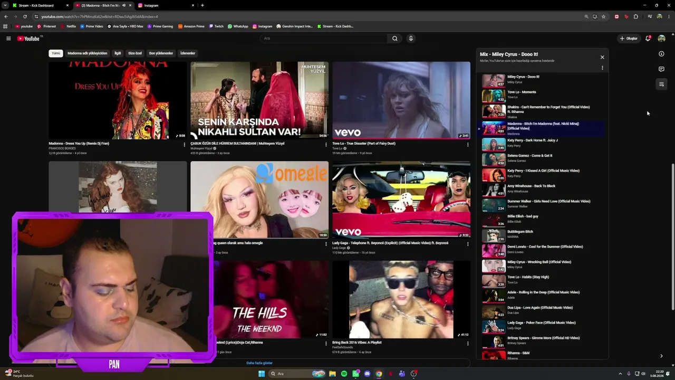
Task: Play Katy Perry - Dark Horse from the mix
Action: [x=542, y=144]
